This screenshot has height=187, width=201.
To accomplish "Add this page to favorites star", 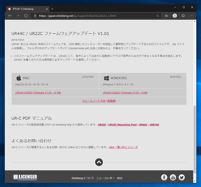I will pos(158,16).
